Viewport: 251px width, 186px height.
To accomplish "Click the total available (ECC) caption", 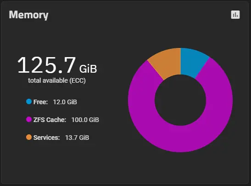I will [x=57, y=80].
